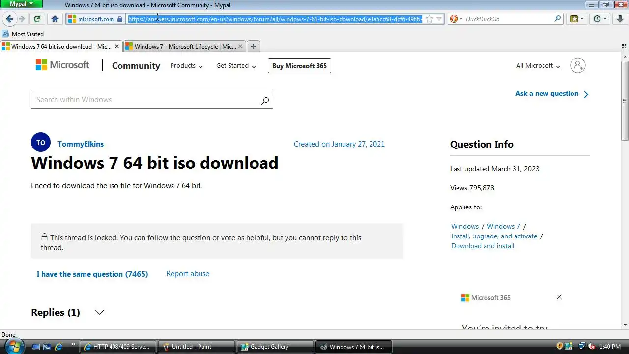The width and height of the screenshot is (629, 354).
Task: Open the Downloads arrow button
Action: click(x=619, y=19)
